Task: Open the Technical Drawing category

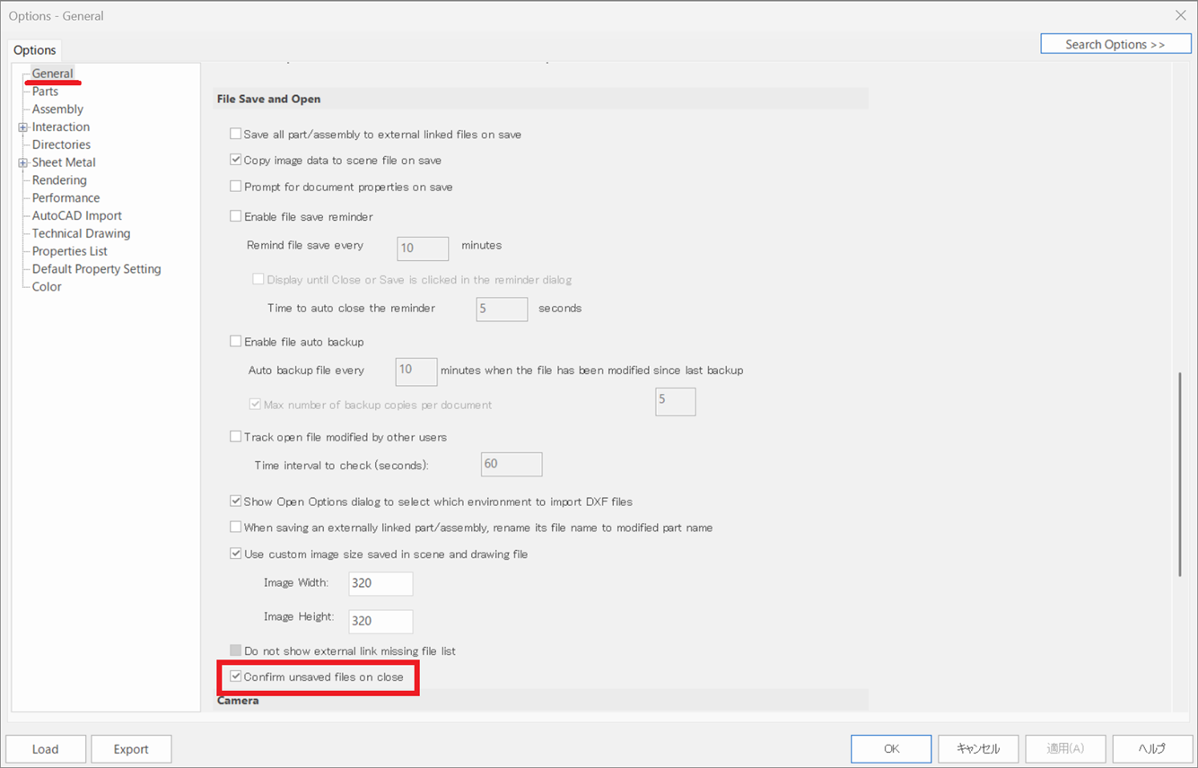Action: point(81,233)
